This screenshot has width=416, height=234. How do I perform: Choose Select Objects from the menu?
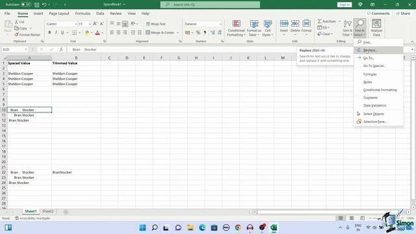click(x=378, y=114)
